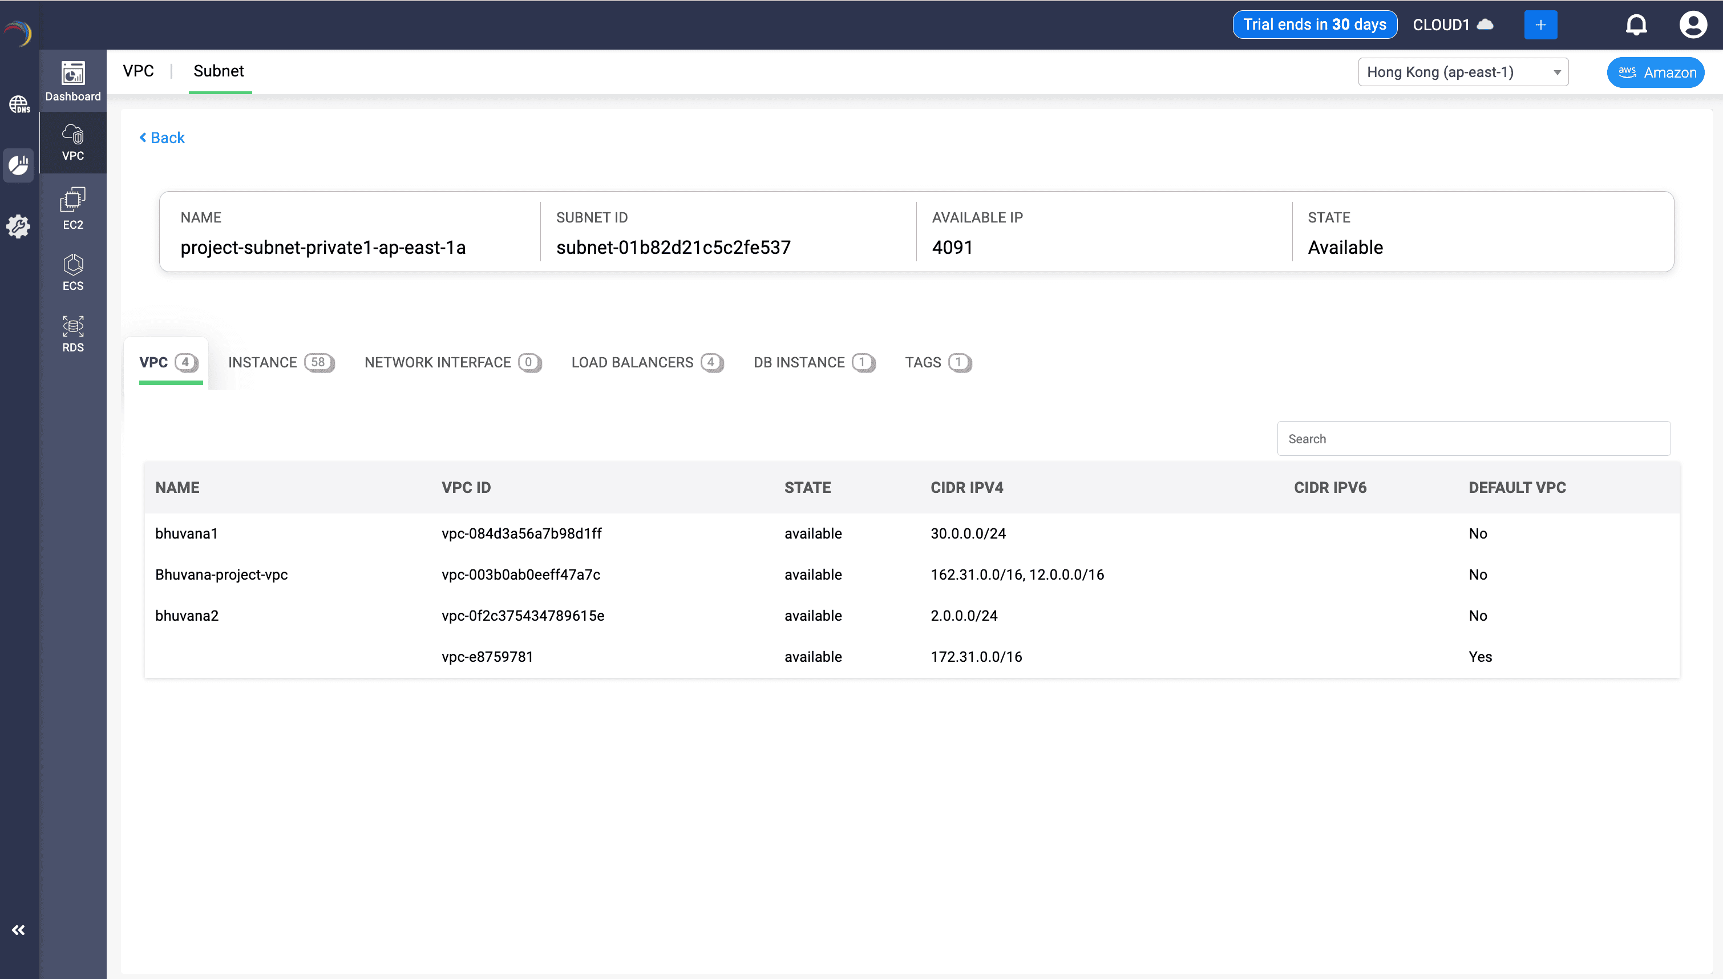Click the DNS globe icon in the sidebar
1723x979 pixels.
coord(19,104)
